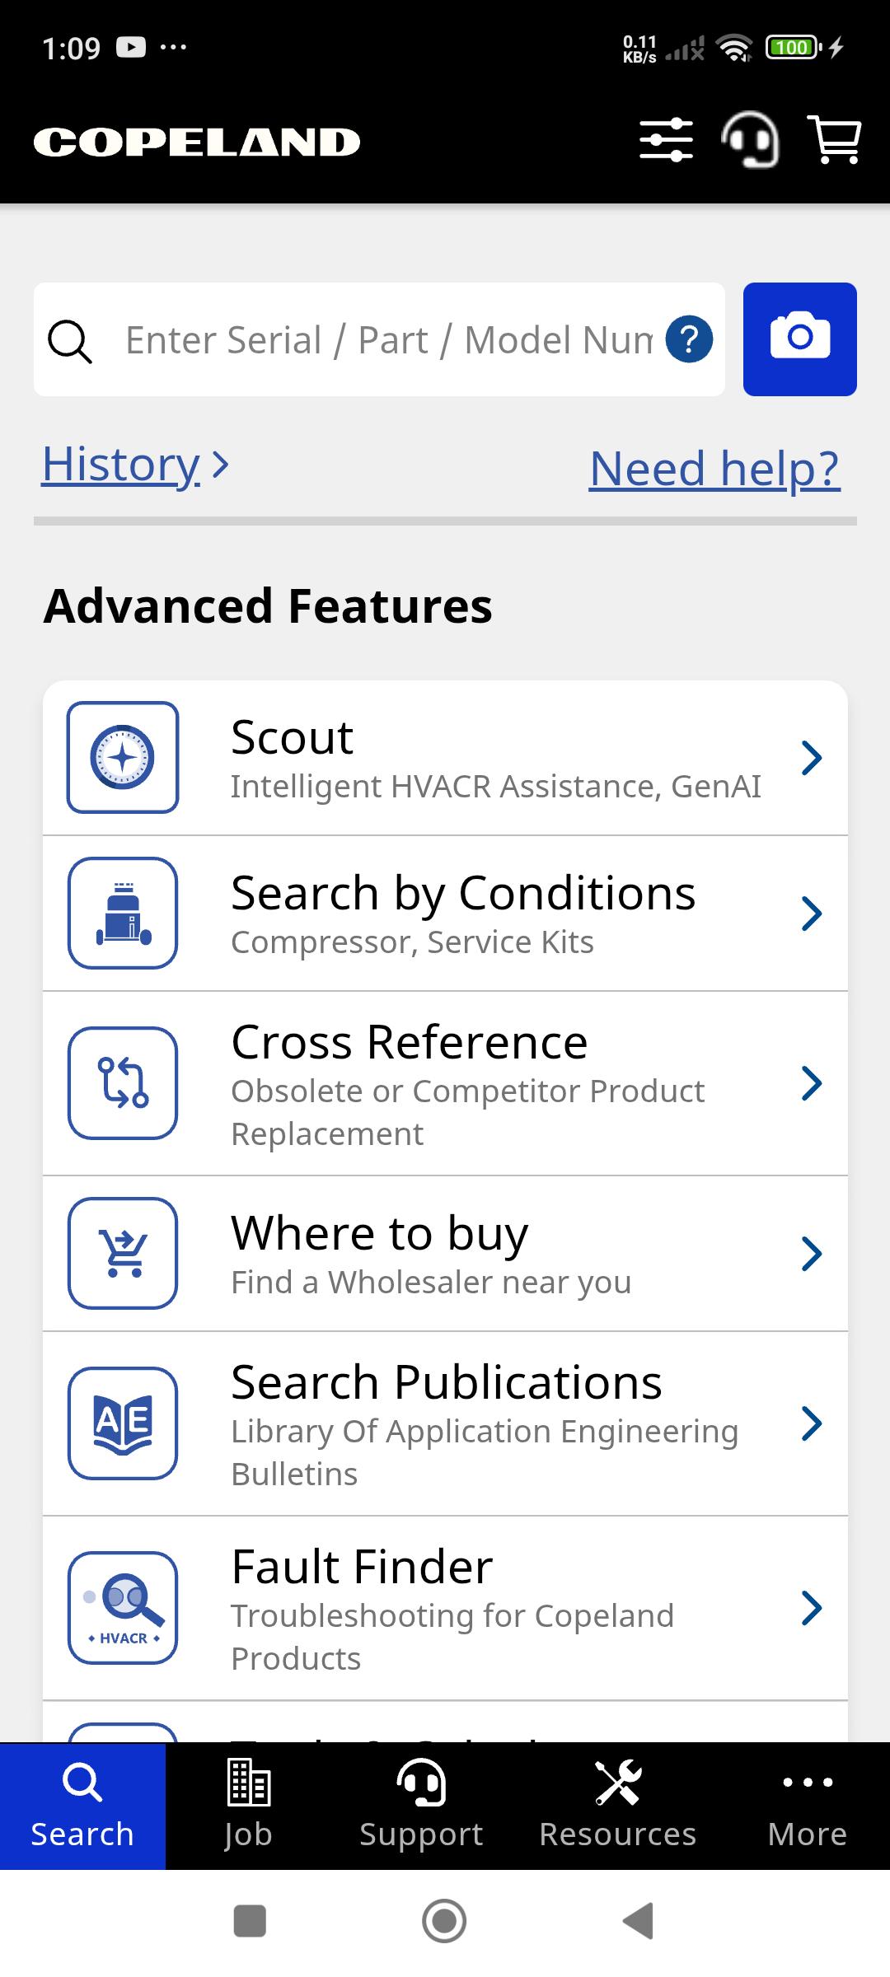Viewport: 890px width, 1977px height.
Task: Tap the blue question mark help icon
Action: pos(689,339)
